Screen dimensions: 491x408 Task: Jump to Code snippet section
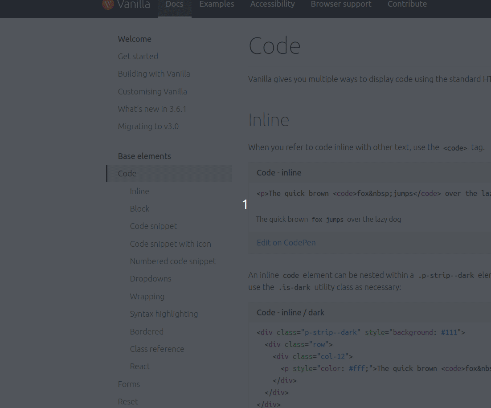[153, 226]
